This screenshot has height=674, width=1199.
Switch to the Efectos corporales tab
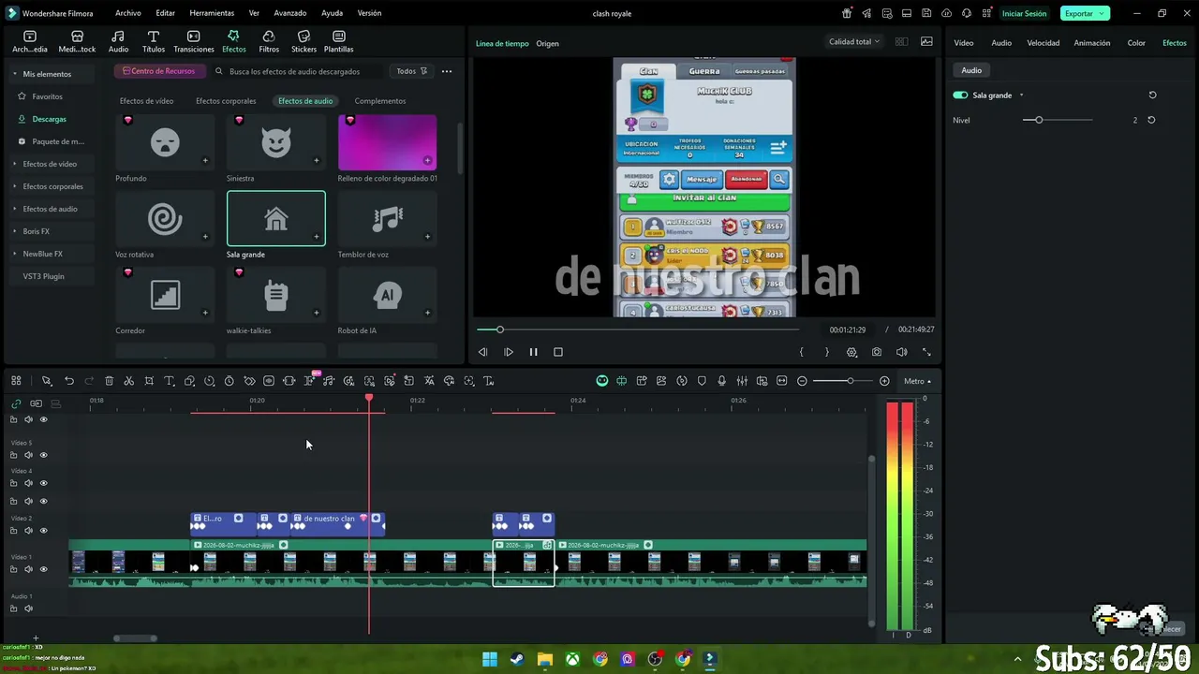point(226,101)
